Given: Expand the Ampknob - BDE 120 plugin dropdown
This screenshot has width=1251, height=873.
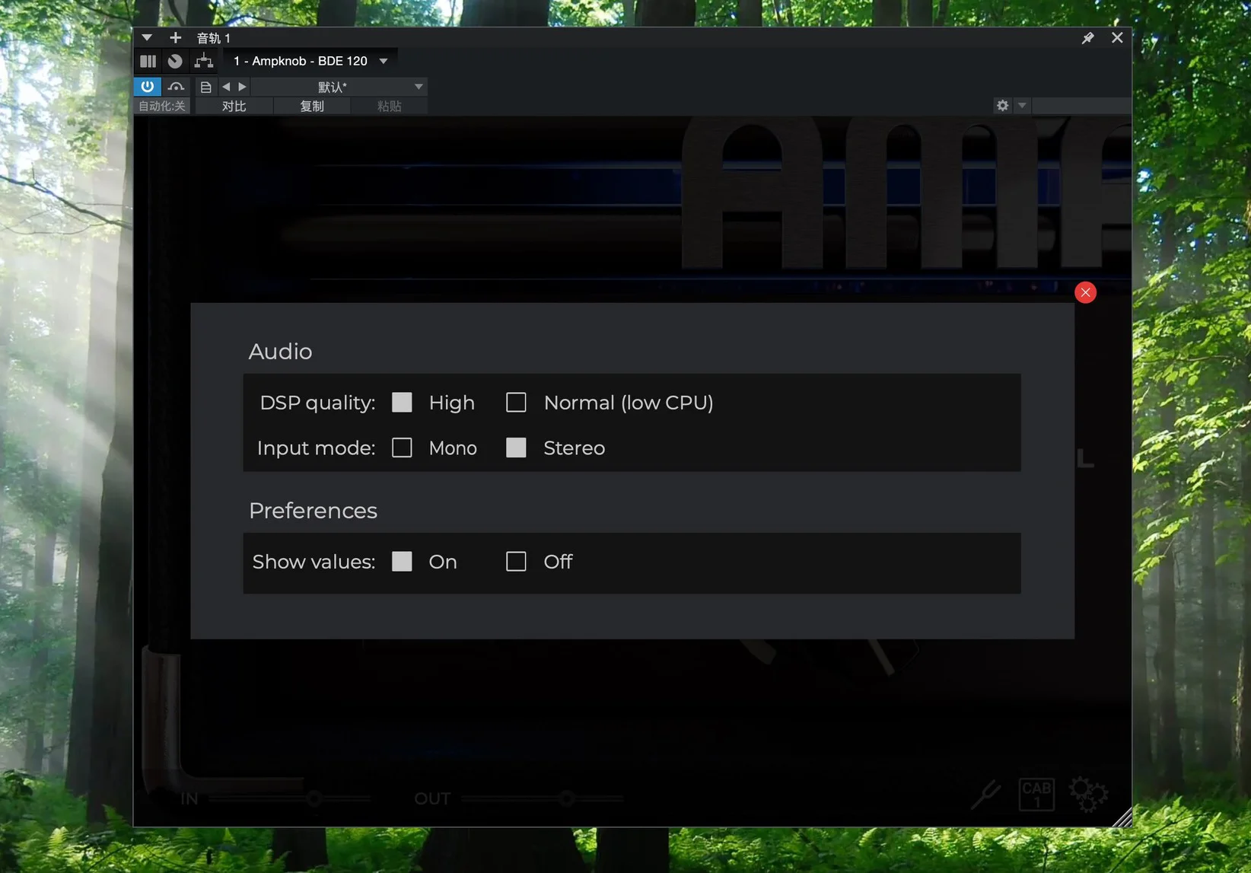Looking at the screenshot, I should 384,61.
